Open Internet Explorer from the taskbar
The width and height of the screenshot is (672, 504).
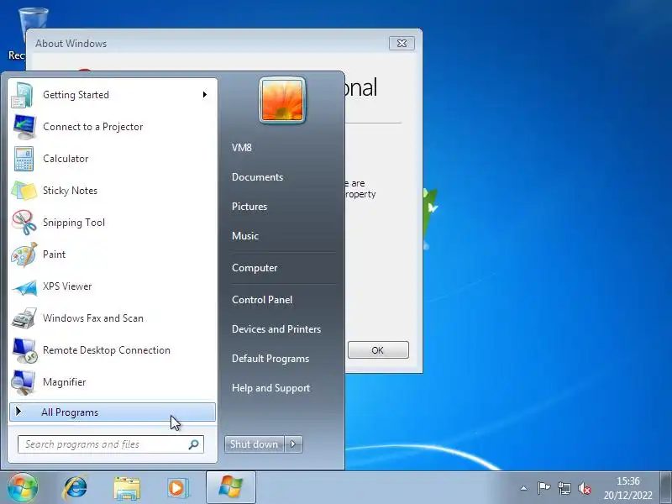click(75, 488)
